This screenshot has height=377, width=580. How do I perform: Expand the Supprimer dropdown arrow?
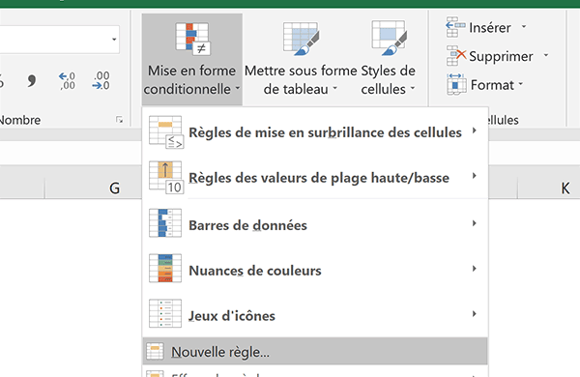[546, 55]
